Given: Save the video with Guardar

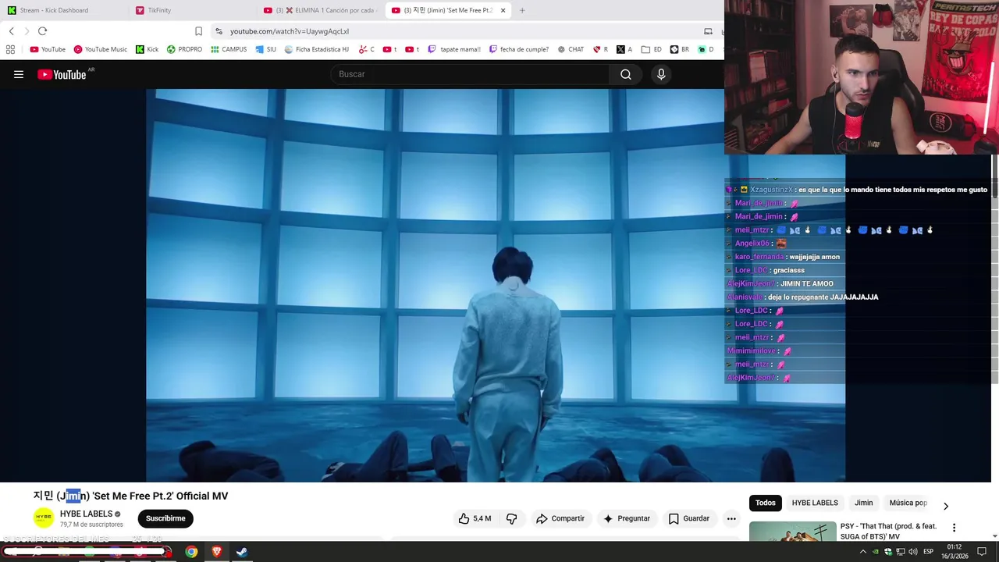Looking at the screenshot, I should [x=689, y=518].
